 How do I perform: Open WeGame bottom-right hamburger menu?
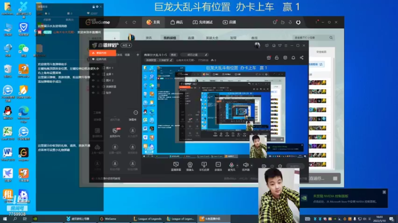335,178
